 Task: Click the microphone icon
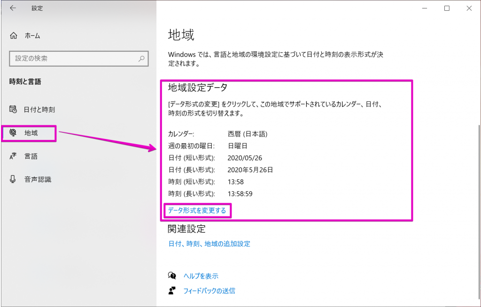click(x=13, y=179)
